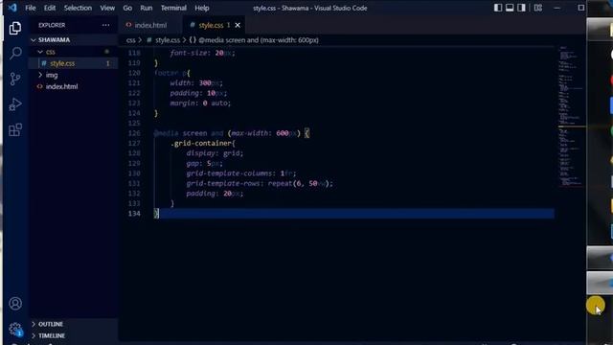Open the Source Control view
Viewport: 613px width, 345px height.
15,79
